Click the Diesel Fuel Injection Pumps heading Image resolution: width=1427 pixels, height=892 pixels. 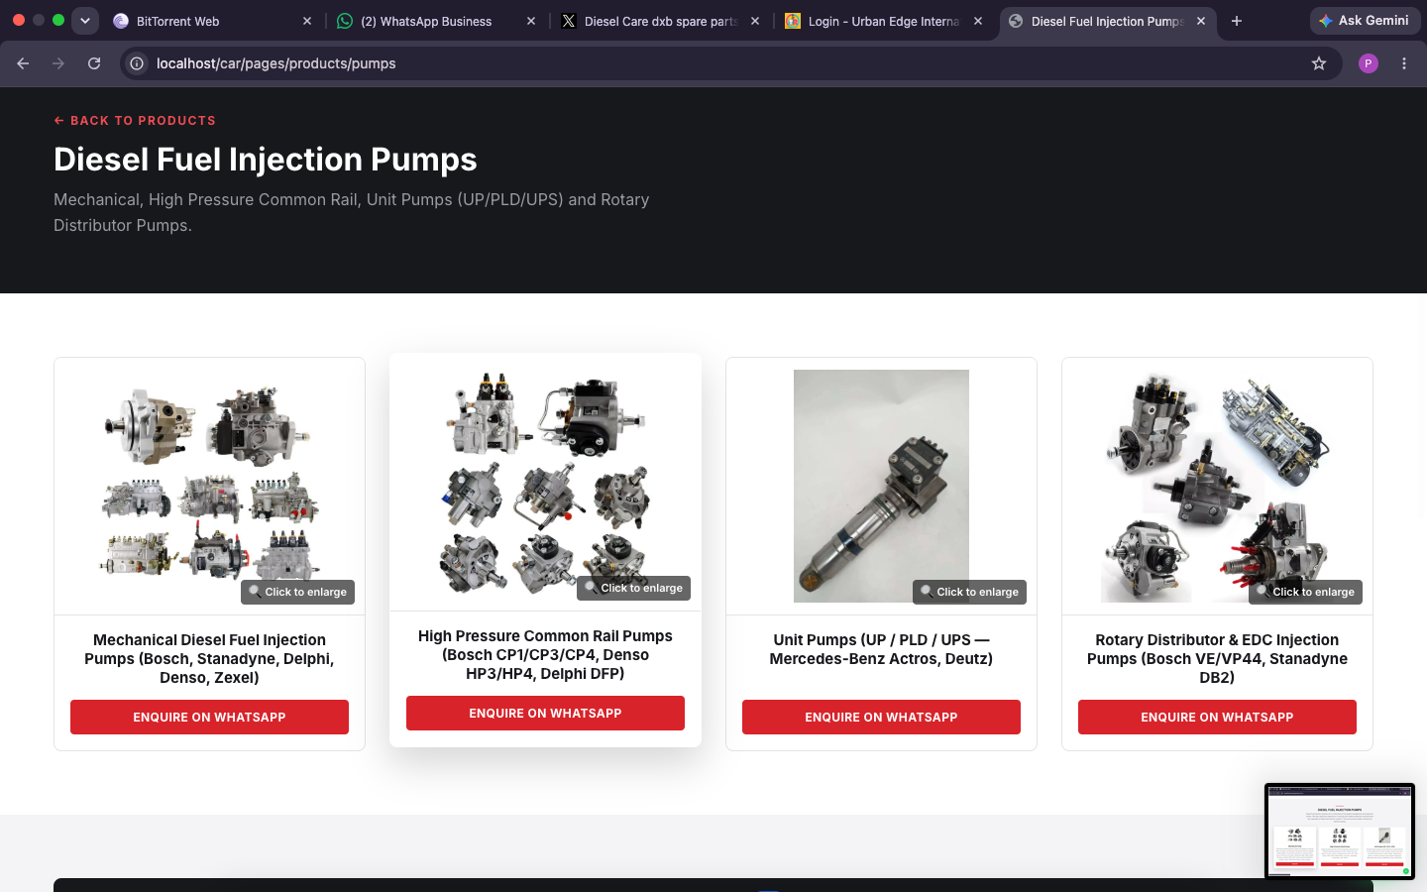tap(266, 160)
